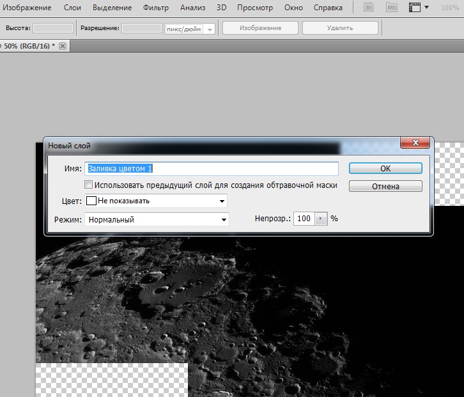
Task: Click the Отмена button
Action: pyautogui.click(x=385, y=186)
